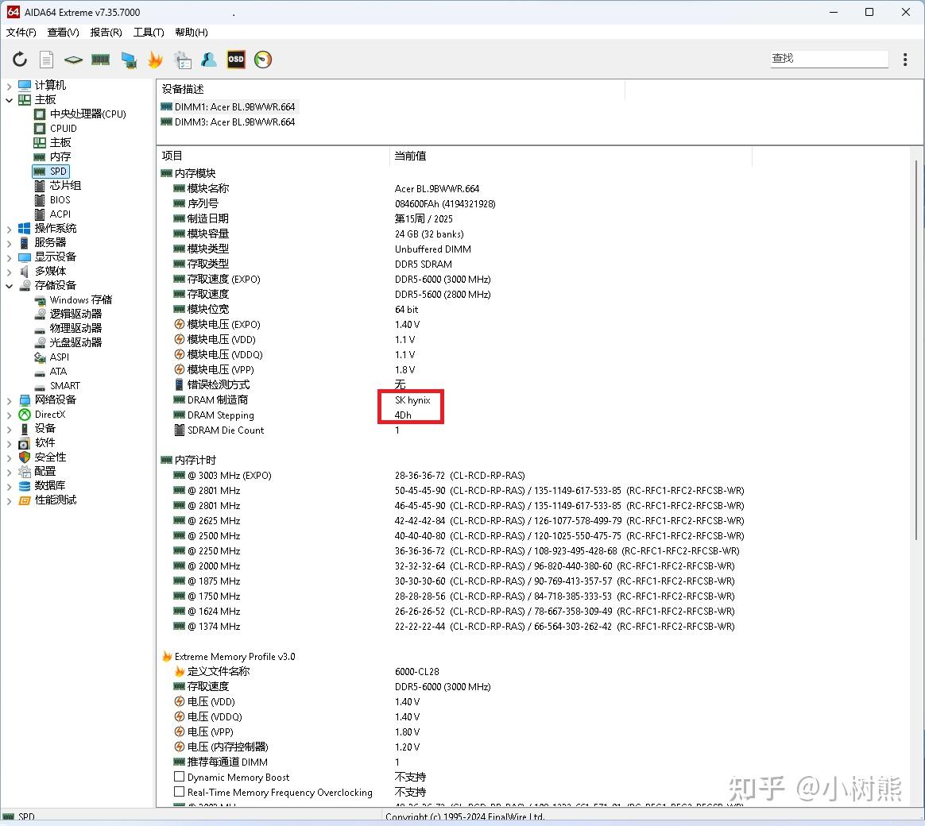
Task: Open the 工具(T) menu
Action: coord(148,33)
